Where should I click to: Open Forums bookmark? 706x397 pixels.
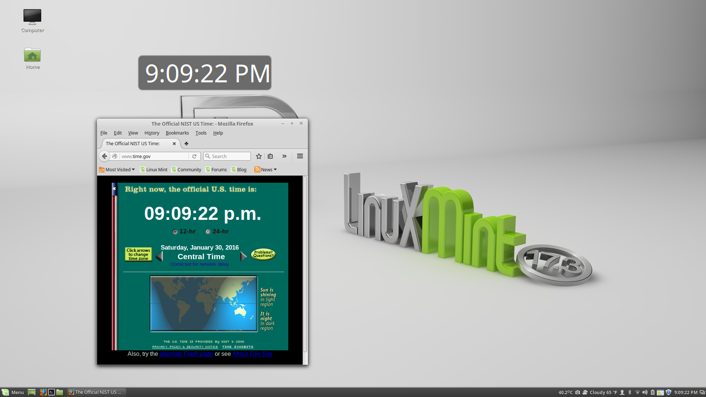point(216,169)
